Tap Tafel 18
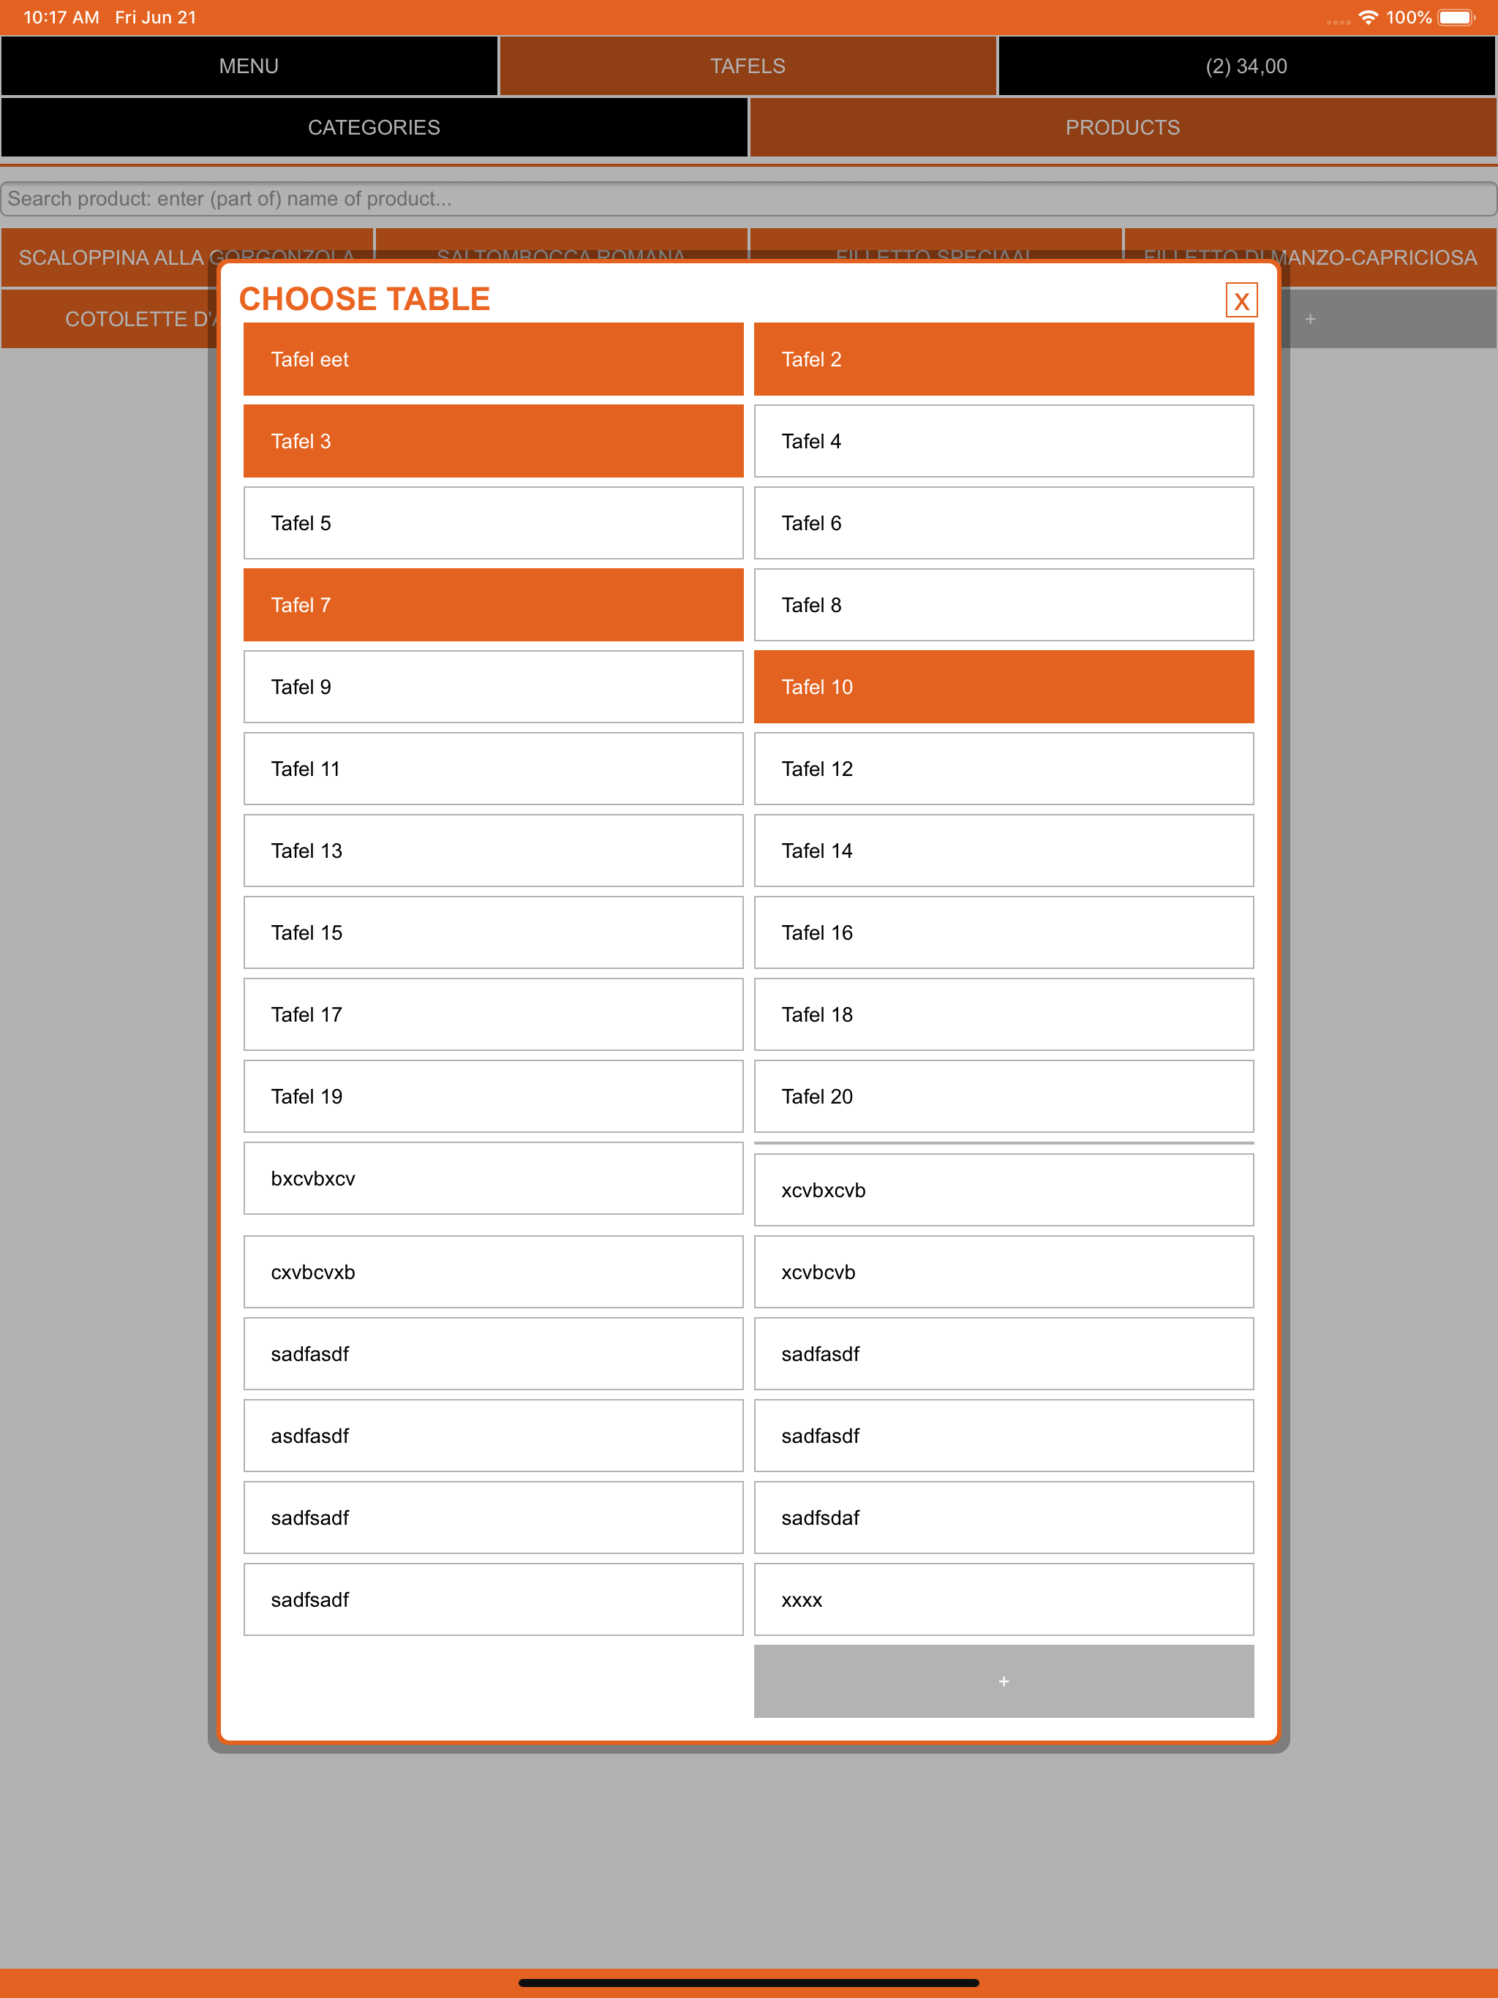 coord(1004,1014)
